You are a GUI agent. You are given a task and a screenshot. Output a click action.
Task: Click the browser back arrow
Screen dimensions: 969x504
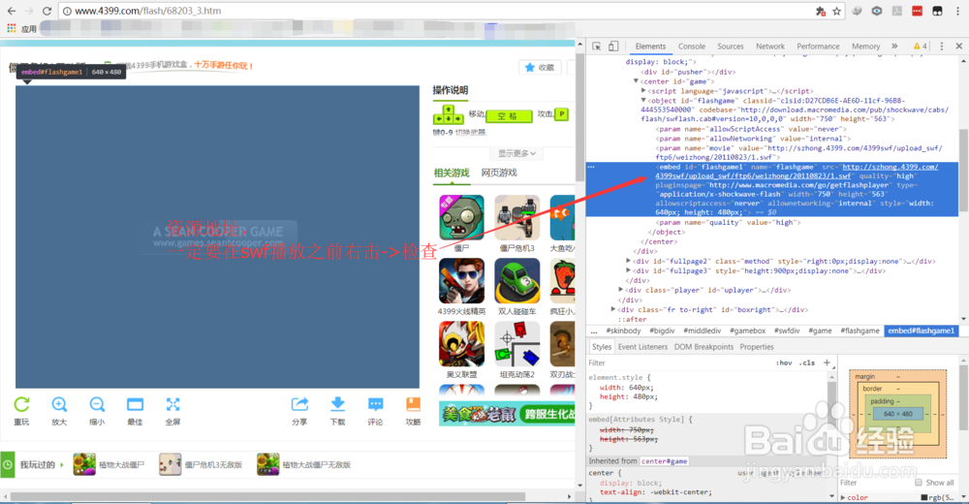[x=12, y=11]
